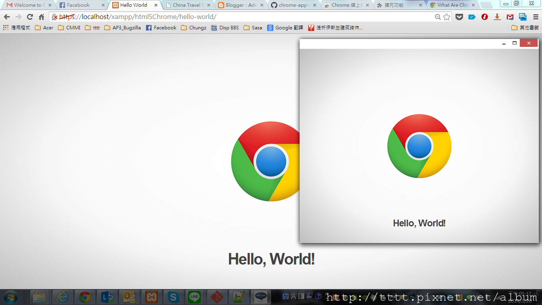Open Outlook from the taskbar

pyautogui.click(x=129, y=297)
